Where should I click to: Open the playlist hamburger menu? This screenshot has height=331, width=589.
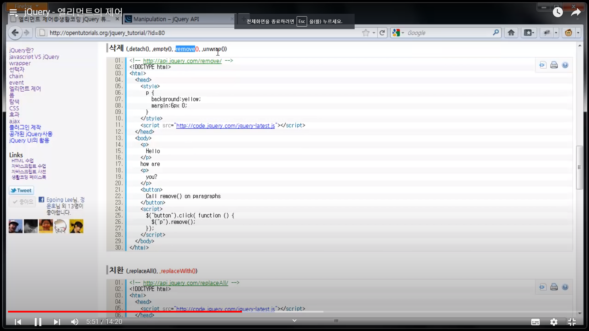[13, 12]
